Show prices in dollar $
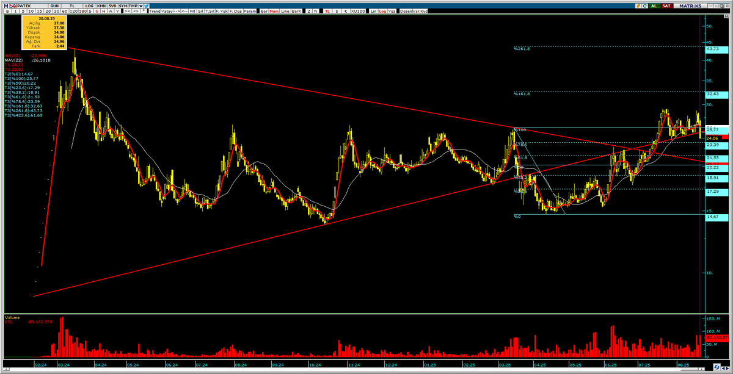Screen dimensions: 733x374 337,11
